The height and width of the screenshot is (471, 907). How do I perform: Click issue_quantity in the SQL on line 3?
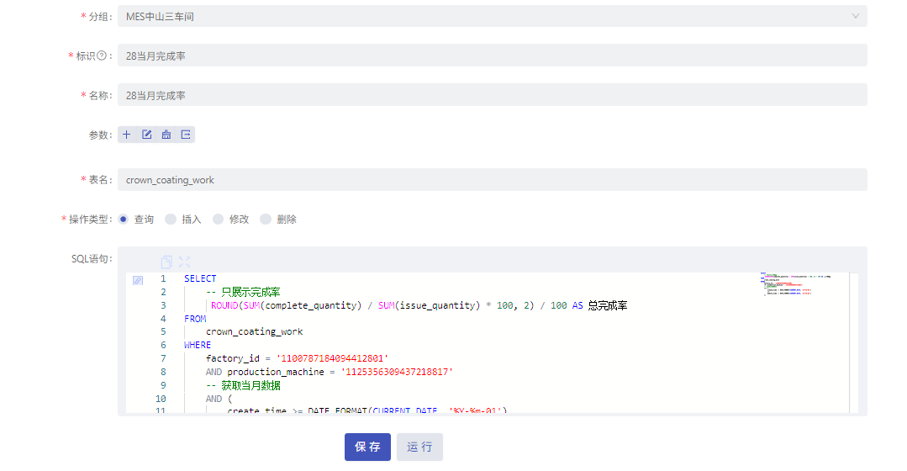(x=437, y=305)
